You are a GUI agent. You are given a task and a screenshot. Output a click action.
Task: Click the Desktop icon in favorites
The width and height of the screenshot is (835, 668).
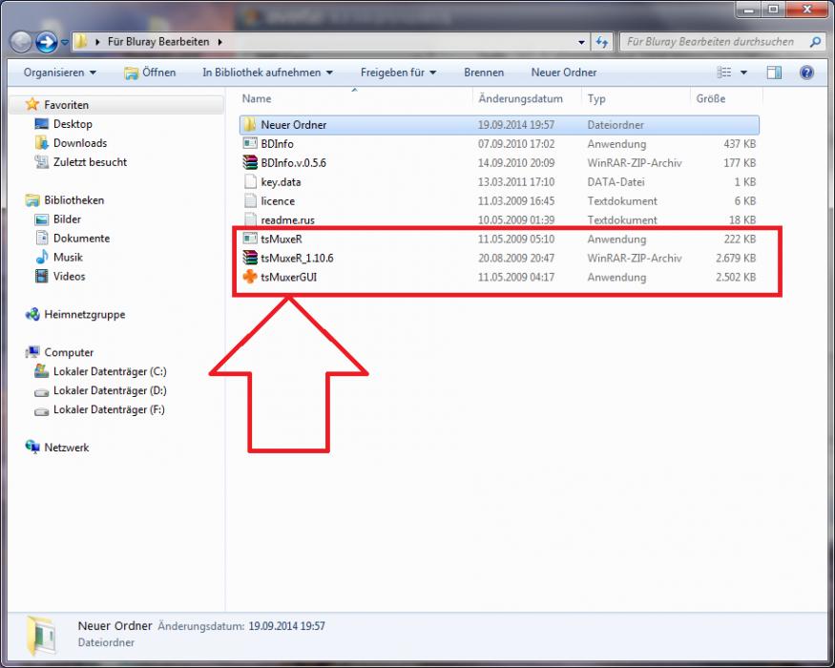coord(42,124)
